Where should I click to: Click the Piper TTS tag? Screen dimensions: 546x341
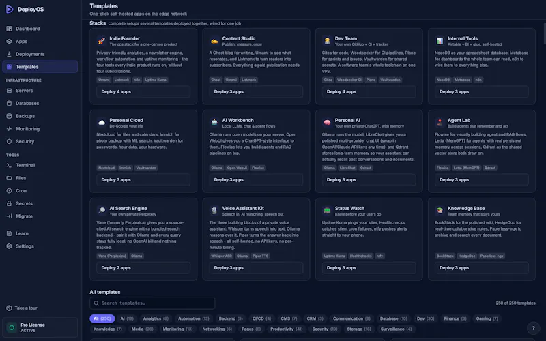click(x=261, y=256)
